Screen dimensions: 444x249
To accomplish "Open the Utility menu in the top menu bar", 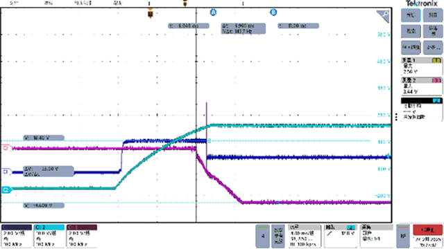I will pyautogui.click(x=83, y=3).
